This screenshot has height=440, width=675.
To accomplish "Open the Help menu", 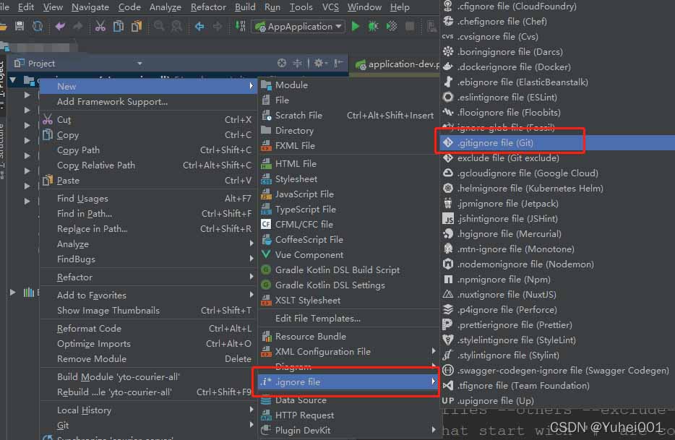I will click(x=400, y=7).
